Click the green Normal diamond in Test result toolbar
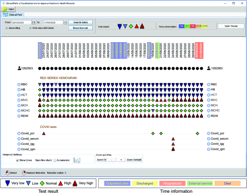The image size is (247, 193). point(131,26)
